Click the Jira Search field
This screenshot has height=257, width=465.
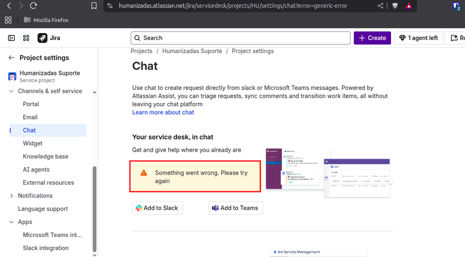point(241,38)
